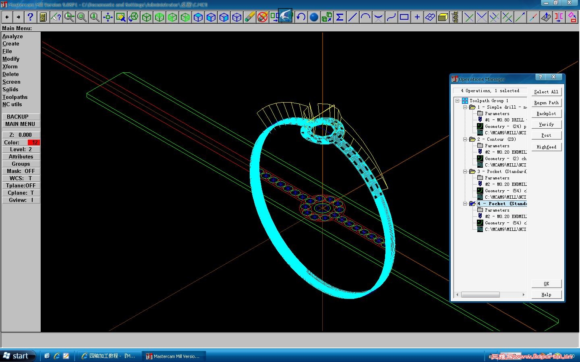Click the Regen Path button
The width and height of the screenshot is (580, 362).
(546, 103)
